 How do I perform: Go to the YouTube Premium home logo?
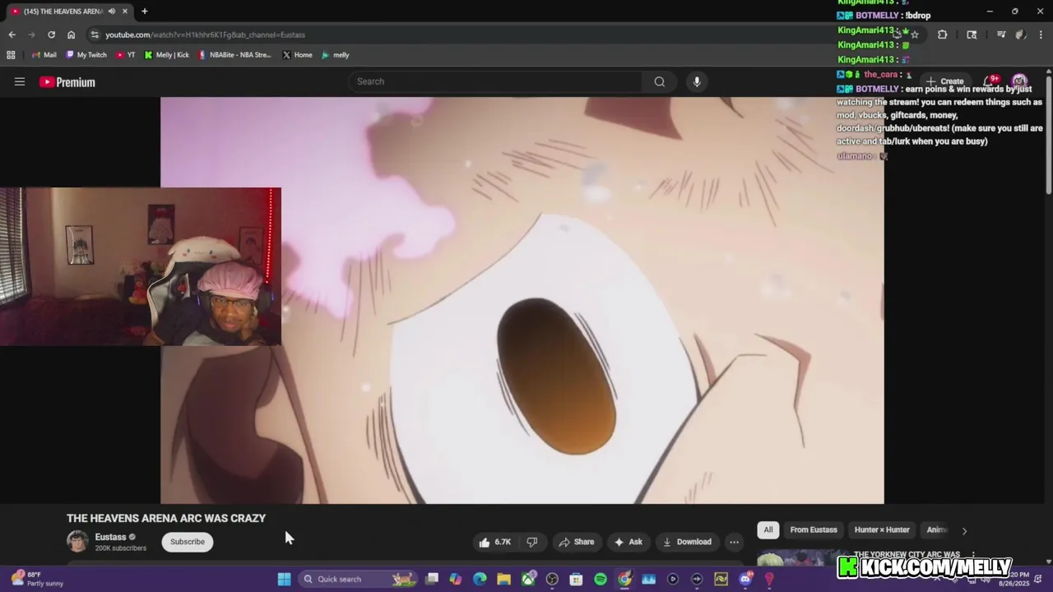67,82
